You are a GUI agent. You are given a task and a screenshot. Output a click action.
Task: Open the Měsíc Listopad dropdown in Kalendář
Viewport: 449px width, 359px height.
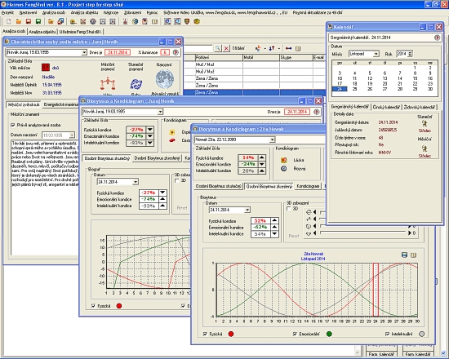coord(376,54)
